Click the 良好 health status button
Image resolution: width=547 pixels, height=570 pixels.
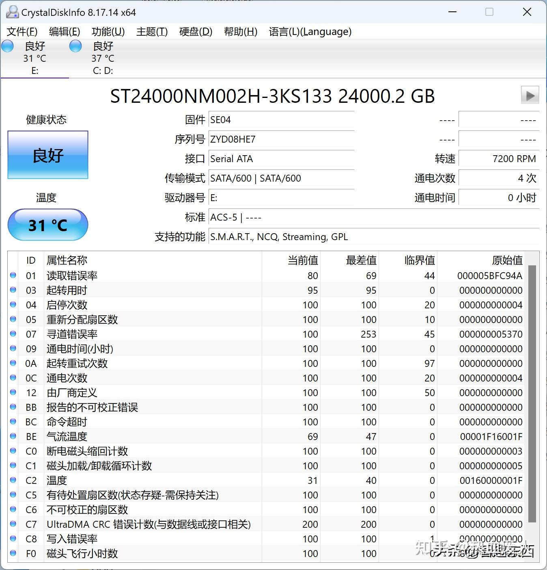click(47, 155)
